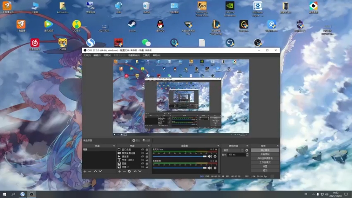This screenshot has width=352, height=198.
Task: Open desktop audio settings gear in mixer
Action: pyautogui.click(x=215, y=168)
